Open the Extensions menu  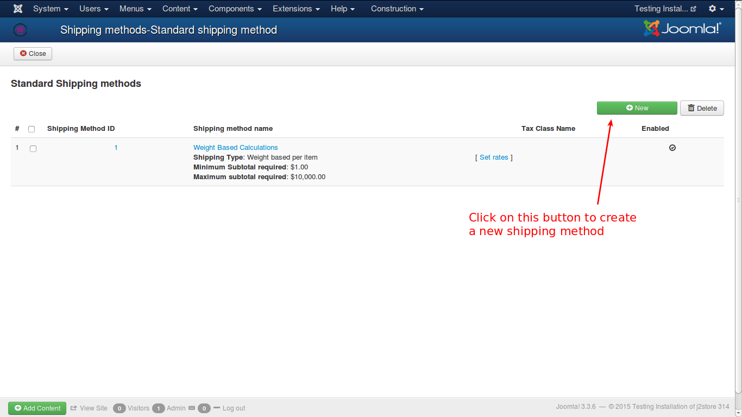[x=296, y=9]
